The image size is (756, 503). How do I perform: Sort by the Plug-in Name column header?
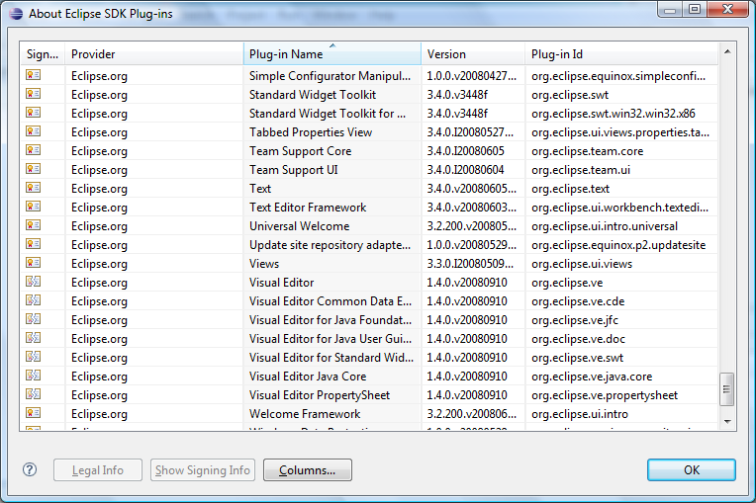coord(332,54)
